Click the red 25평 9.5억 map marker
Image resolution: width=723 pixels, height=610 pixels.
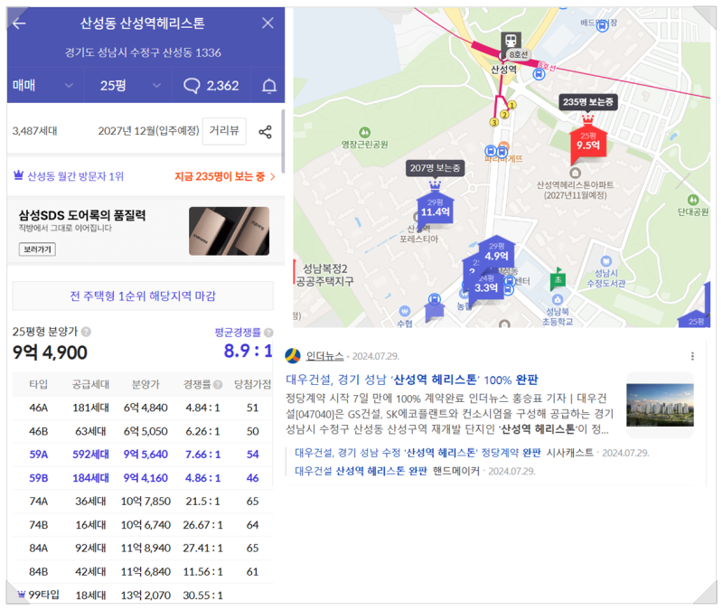coord(587,144)
